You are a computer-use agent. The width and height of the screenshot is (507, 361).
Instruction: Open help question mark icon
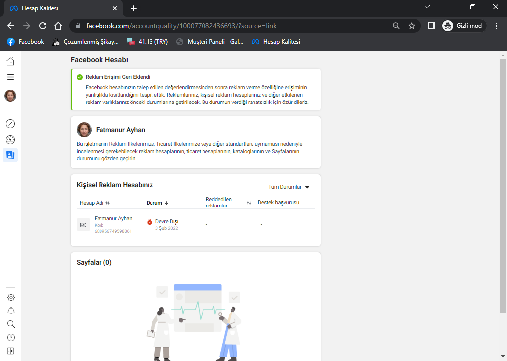pos(11,337)
